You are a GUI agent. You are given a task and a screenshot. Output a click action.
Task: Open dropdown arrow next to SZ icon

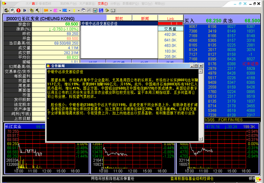point(60,11)
